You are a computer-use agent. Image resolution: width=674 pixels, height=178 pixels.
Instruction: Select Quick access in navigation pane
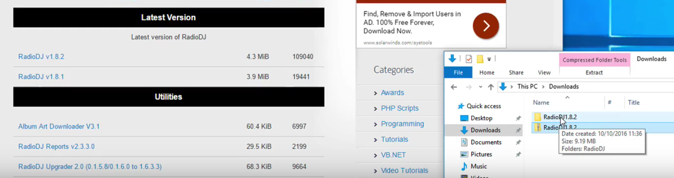click(x=483, y=106)
